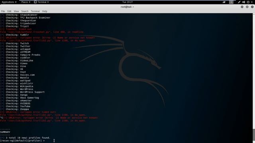The width and height of the screenshot is (255, 143).
Task: Click the 'Checking: VK' line
Action: (12, 69)
